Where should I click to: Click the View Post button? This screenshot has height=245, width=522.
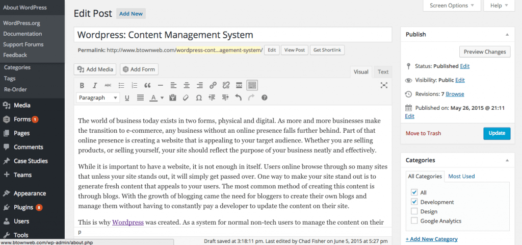coord(295,50)
